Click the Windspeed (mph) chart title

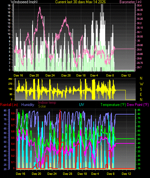(x=24, y=2)
